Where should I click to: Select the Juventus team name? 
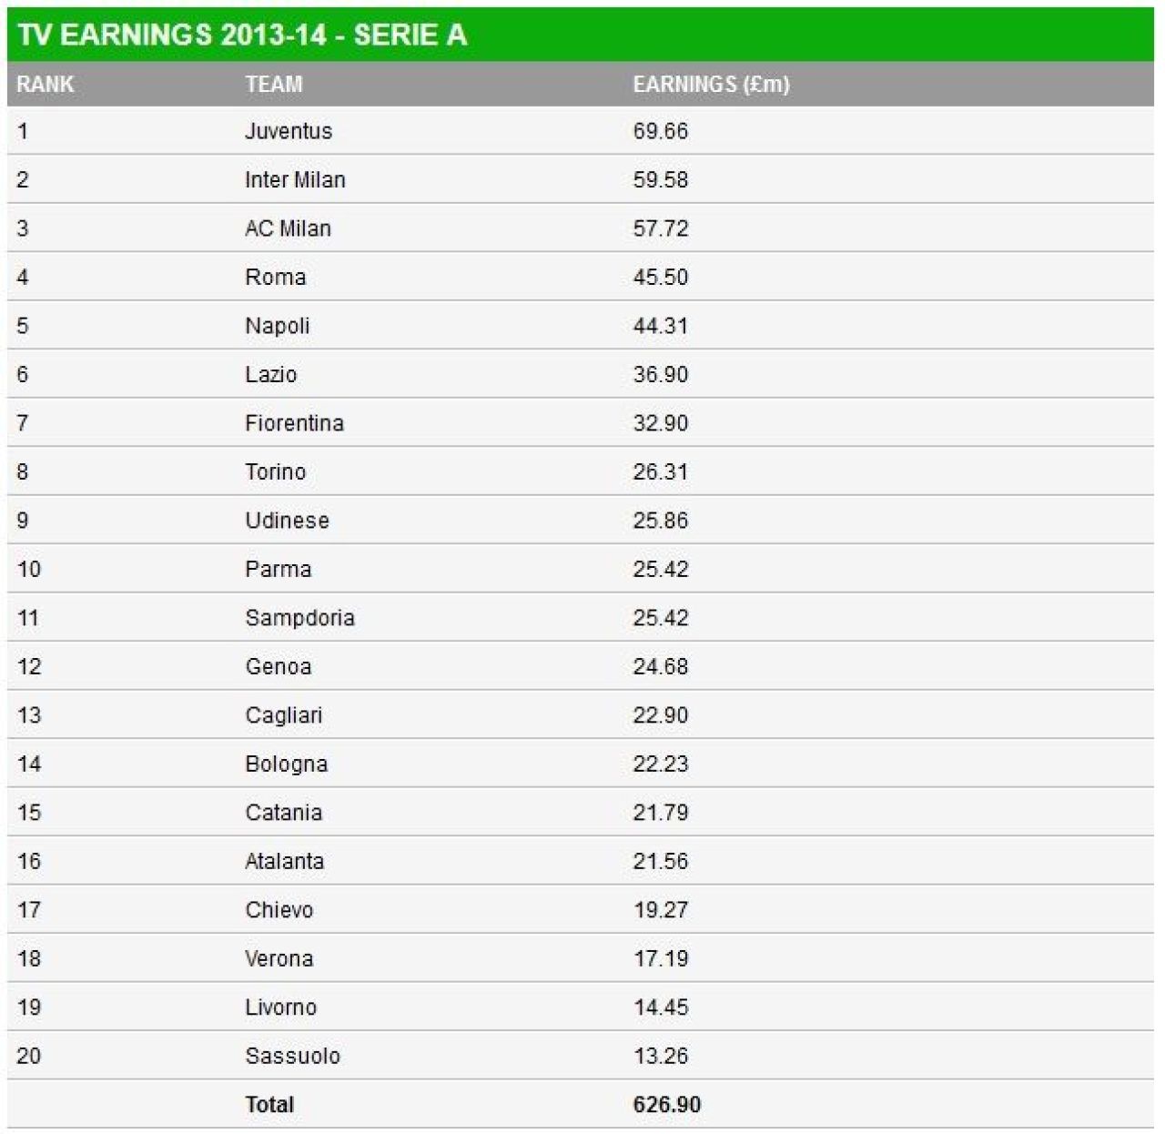pyautogui.click(x=289, y=131)
